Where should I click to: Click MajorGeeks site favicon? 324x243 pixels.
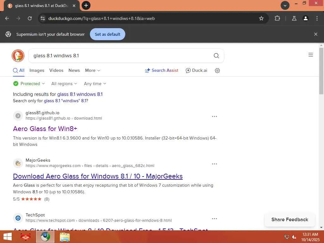click(18, 163)
